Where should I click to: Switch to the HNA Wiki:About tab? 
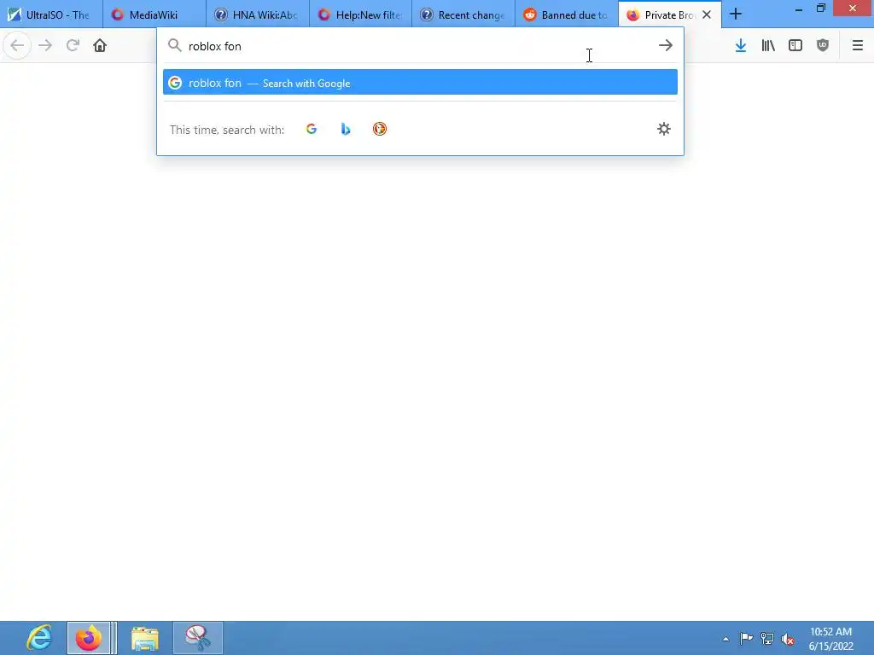click(258, 15)
